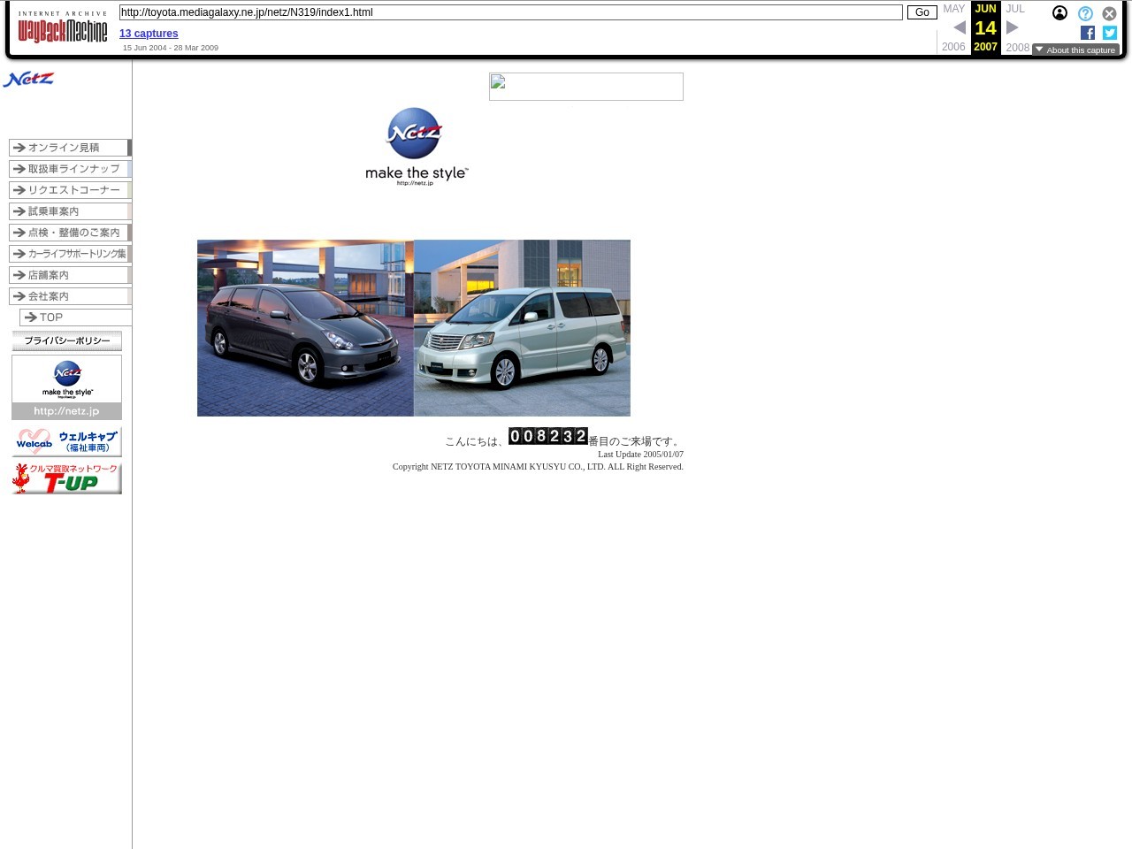This screenshot has height=849, width=1132.
Task: Share capture on Twitter
Action: tap(1110, 33)
